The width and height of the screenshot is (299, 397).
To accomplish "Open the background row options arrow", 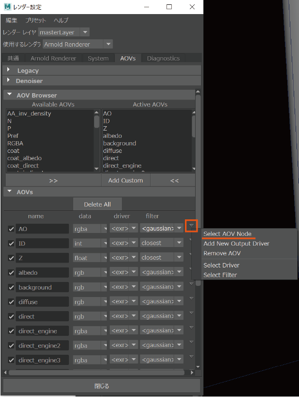I will pos(191,284).
